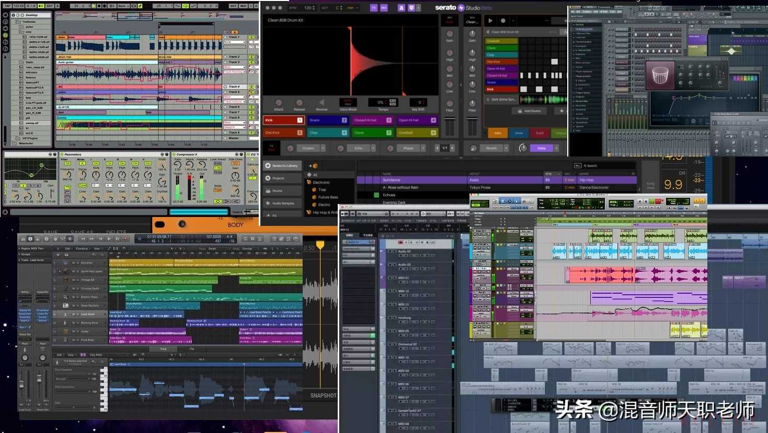Open the Crusher effect dropdown arrow
Viewport: 768px width, 433px height.
click(x=323, y=148)
